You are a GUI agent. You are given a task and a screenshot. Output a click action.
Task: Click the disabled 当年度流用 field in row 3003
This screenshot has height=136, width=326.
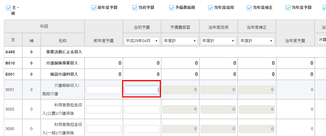point(218,109)
